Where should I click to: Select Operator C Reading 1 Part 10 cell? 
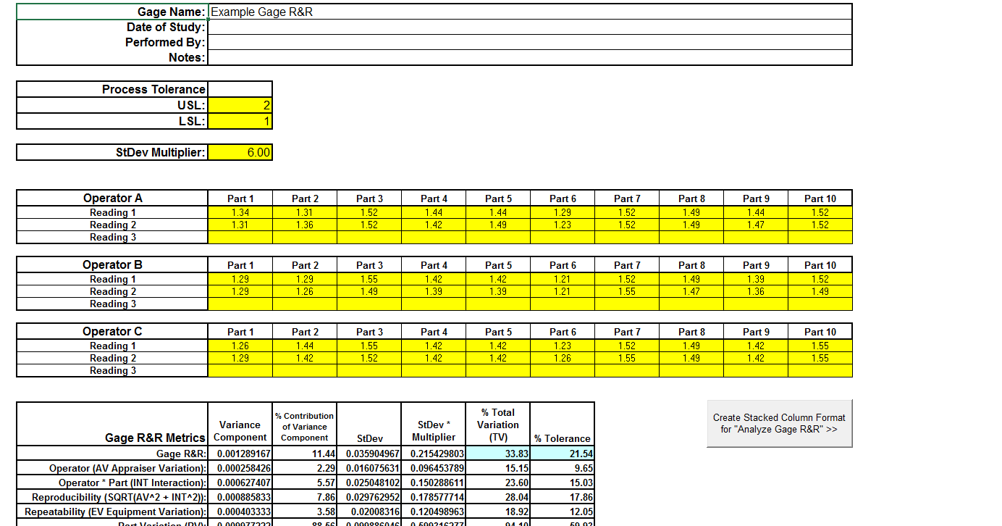(820, 346)
